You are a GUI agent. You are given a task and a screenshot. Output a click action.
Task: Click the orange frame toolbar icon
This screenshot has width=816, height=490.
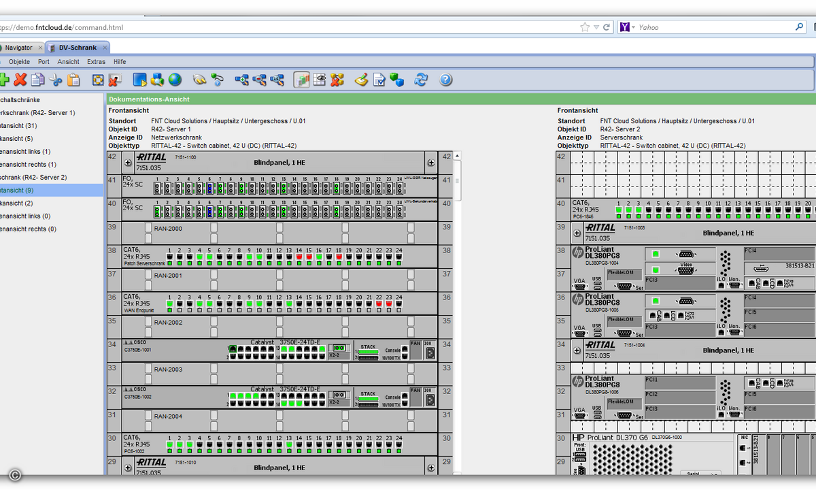pyautogui.click(x=98, y=80)
